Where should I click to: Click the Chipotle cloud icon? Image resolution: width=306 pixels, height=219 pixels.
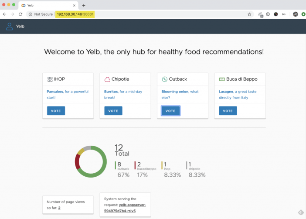pyautogui.click(x=107, y=79)
